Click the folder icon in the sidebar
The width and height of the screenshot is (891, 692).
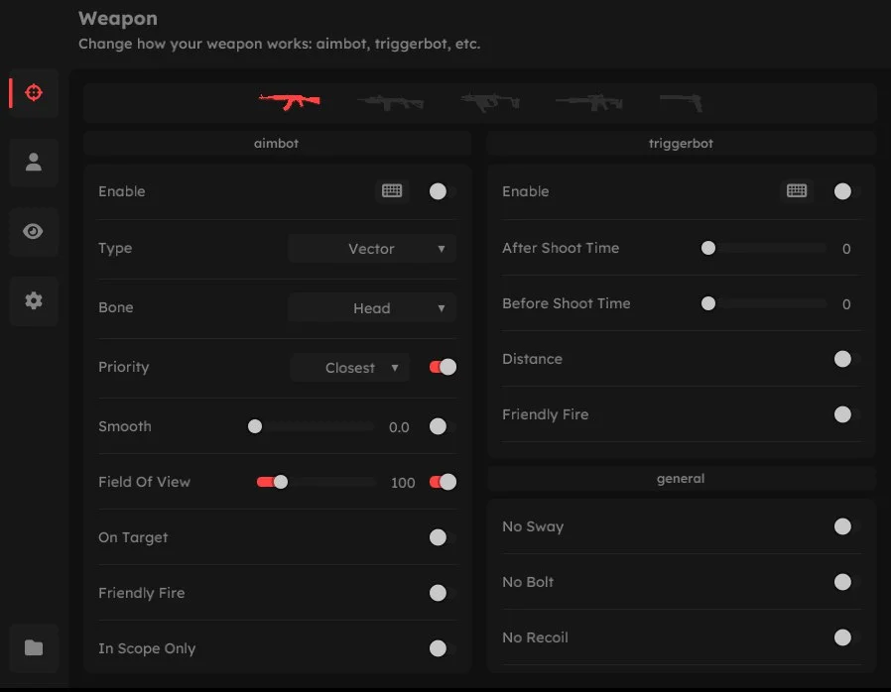[x=33, y=647]
